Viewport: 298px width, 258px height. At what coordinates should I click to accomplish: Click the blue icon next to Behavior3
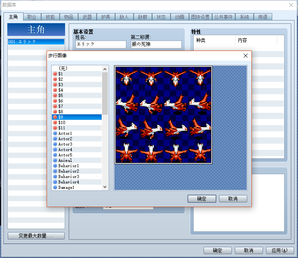point(55,177)
